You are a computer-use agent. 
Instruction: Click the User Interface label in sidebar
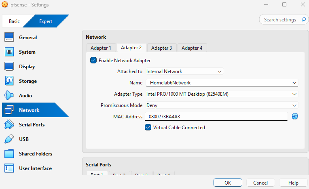click(x=35, y=168)
